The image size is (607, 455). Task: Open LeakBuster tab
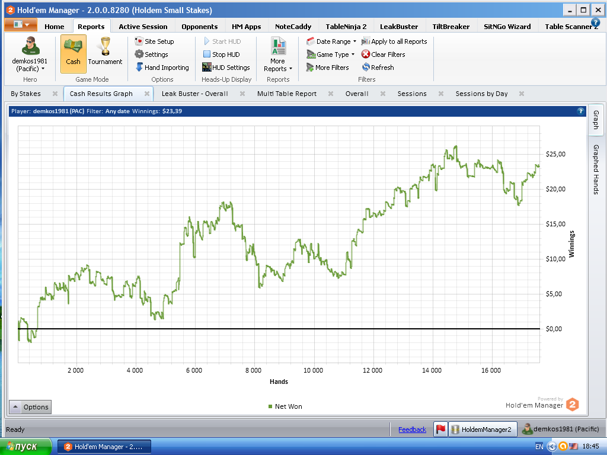tap(399, 26)
